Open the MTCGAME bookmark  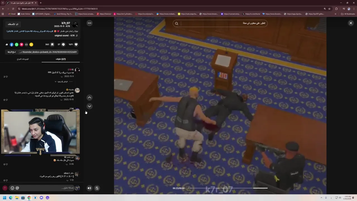tap(42, 14)
